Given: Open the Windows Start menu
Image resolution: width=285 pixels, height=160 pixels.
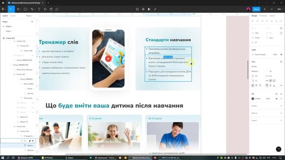Looking at the screenshot, I should pos(3,158).
